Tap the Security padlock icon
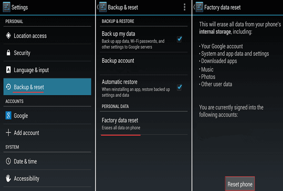The height and width of the screenshot is (191, 283). coord(8,53)
